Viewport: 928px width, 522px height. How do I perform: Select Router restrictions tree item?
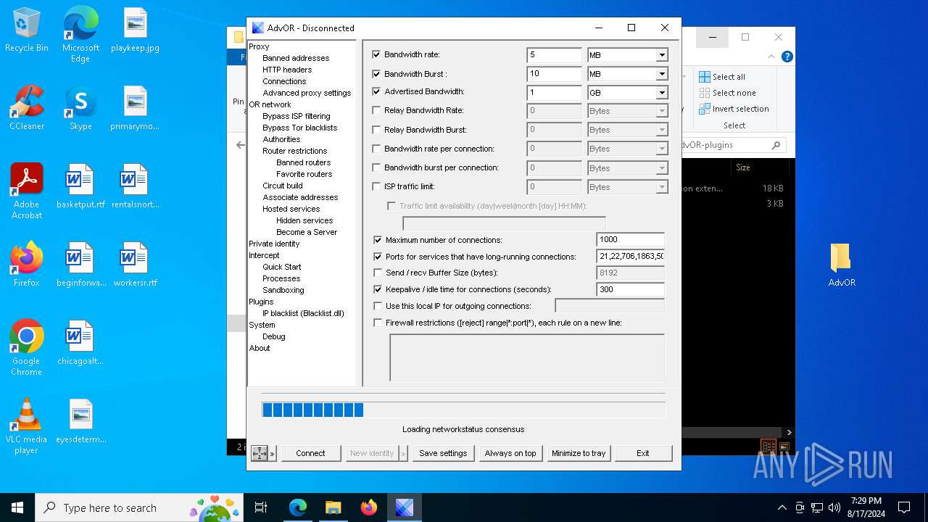(295, 151)
